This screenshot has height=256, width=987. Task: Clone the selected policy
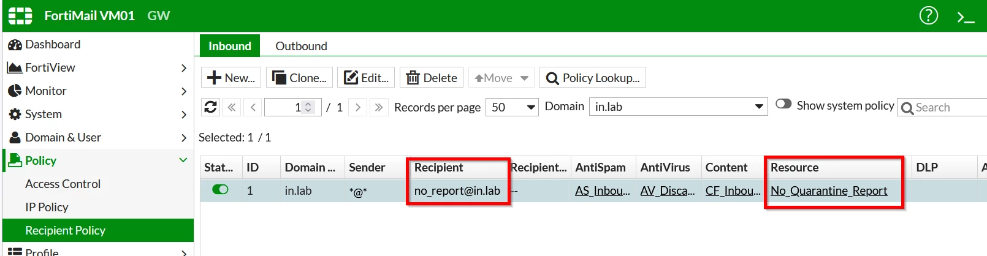pos(299,78)
